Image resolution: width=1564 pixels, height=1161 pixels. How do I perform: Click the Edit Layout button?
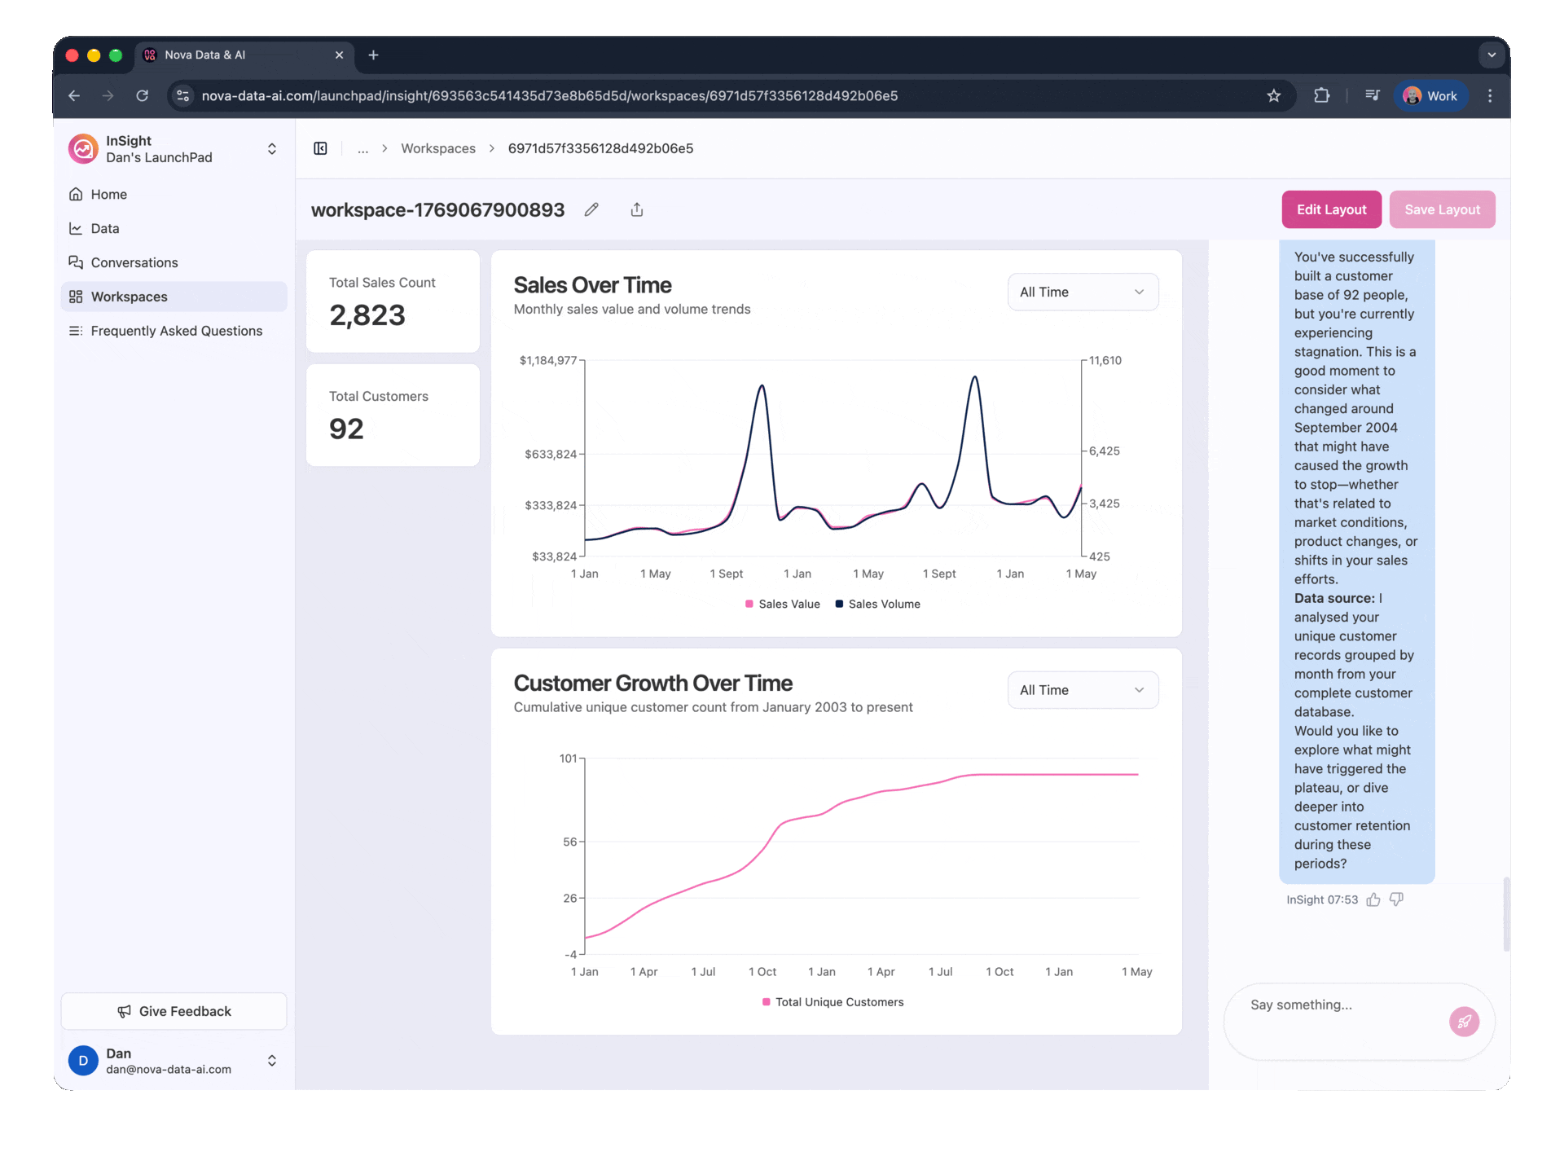click(x=1331, y=209)
